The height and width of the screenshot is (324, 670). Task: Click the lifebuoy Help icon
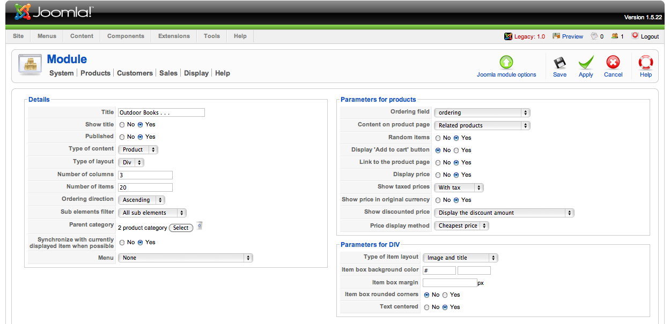(x=645, y=63)
